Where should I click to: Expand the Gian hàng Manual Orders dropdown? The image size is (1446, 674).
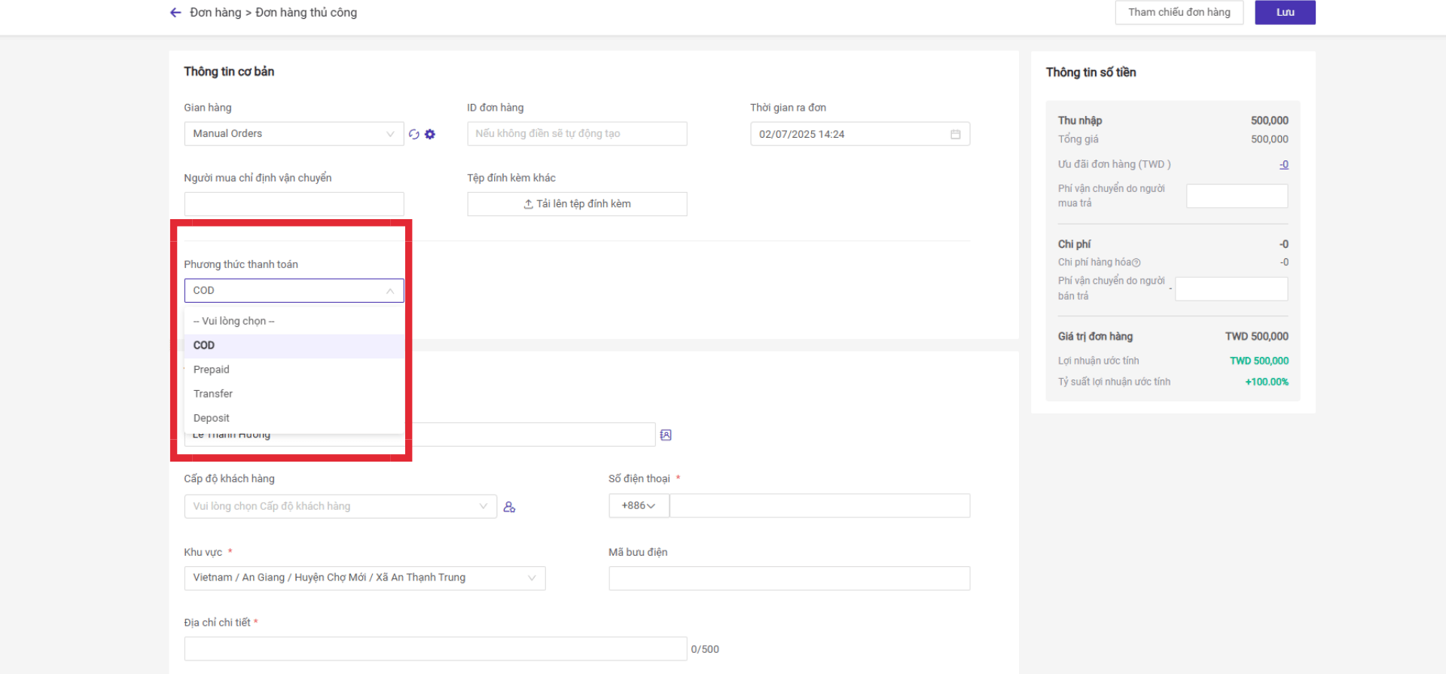click(294, 134)
